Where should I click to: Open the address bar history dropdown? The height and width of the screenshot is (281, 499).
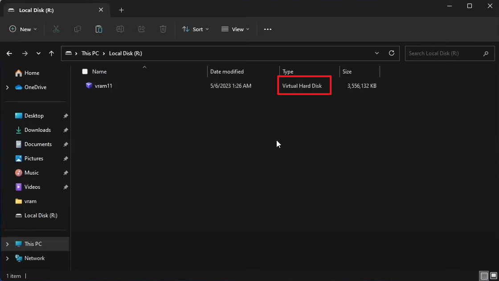(x=377, y=53)
